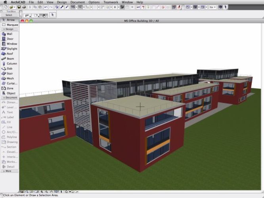Collapse the Design section of Toolbox

10,29
